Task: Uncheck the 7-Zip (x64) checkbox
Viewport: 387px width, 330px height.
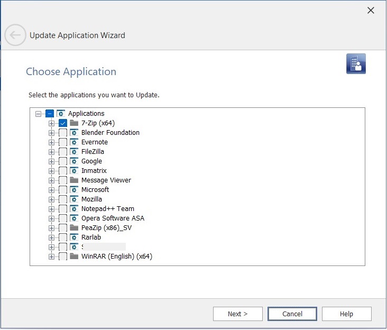Action: click(x=62, y=123)
